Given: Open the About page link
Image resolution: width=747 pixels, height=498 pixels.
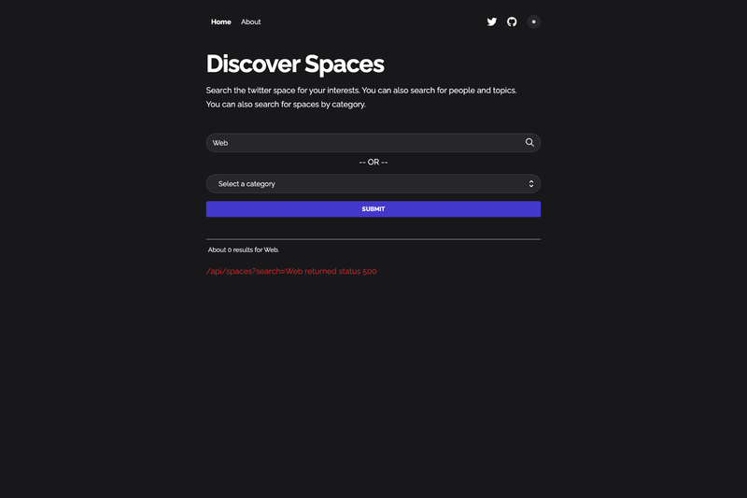Looking at the screenshot, I should [x=250, y=21].
